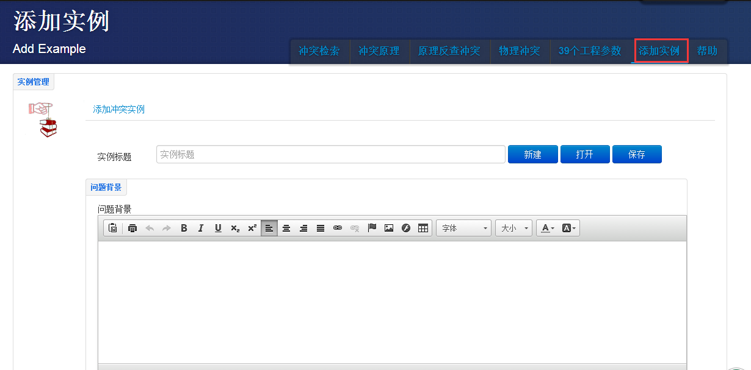
Task: Click the print icon in editor toolbar
Action: coord(132,228)
